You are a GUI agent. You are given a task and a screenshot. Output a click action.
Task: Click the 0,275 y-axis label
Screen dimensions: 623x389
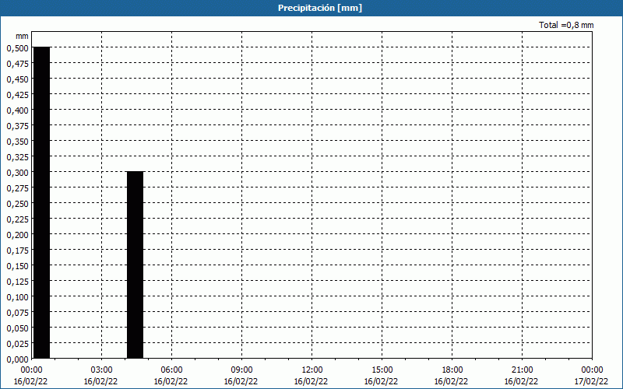(x=17, y=188)
